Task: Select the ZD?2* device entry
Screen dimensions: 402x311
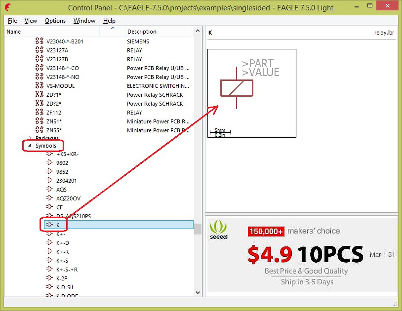Action: point(54,104)
